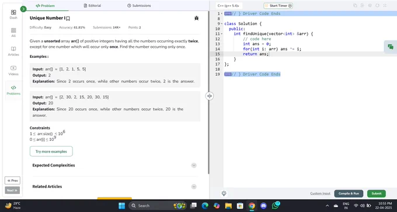Click 'Accuracy: 61.81%' label
The width and height of the screenshot is (397, 212).
point(72,27)
